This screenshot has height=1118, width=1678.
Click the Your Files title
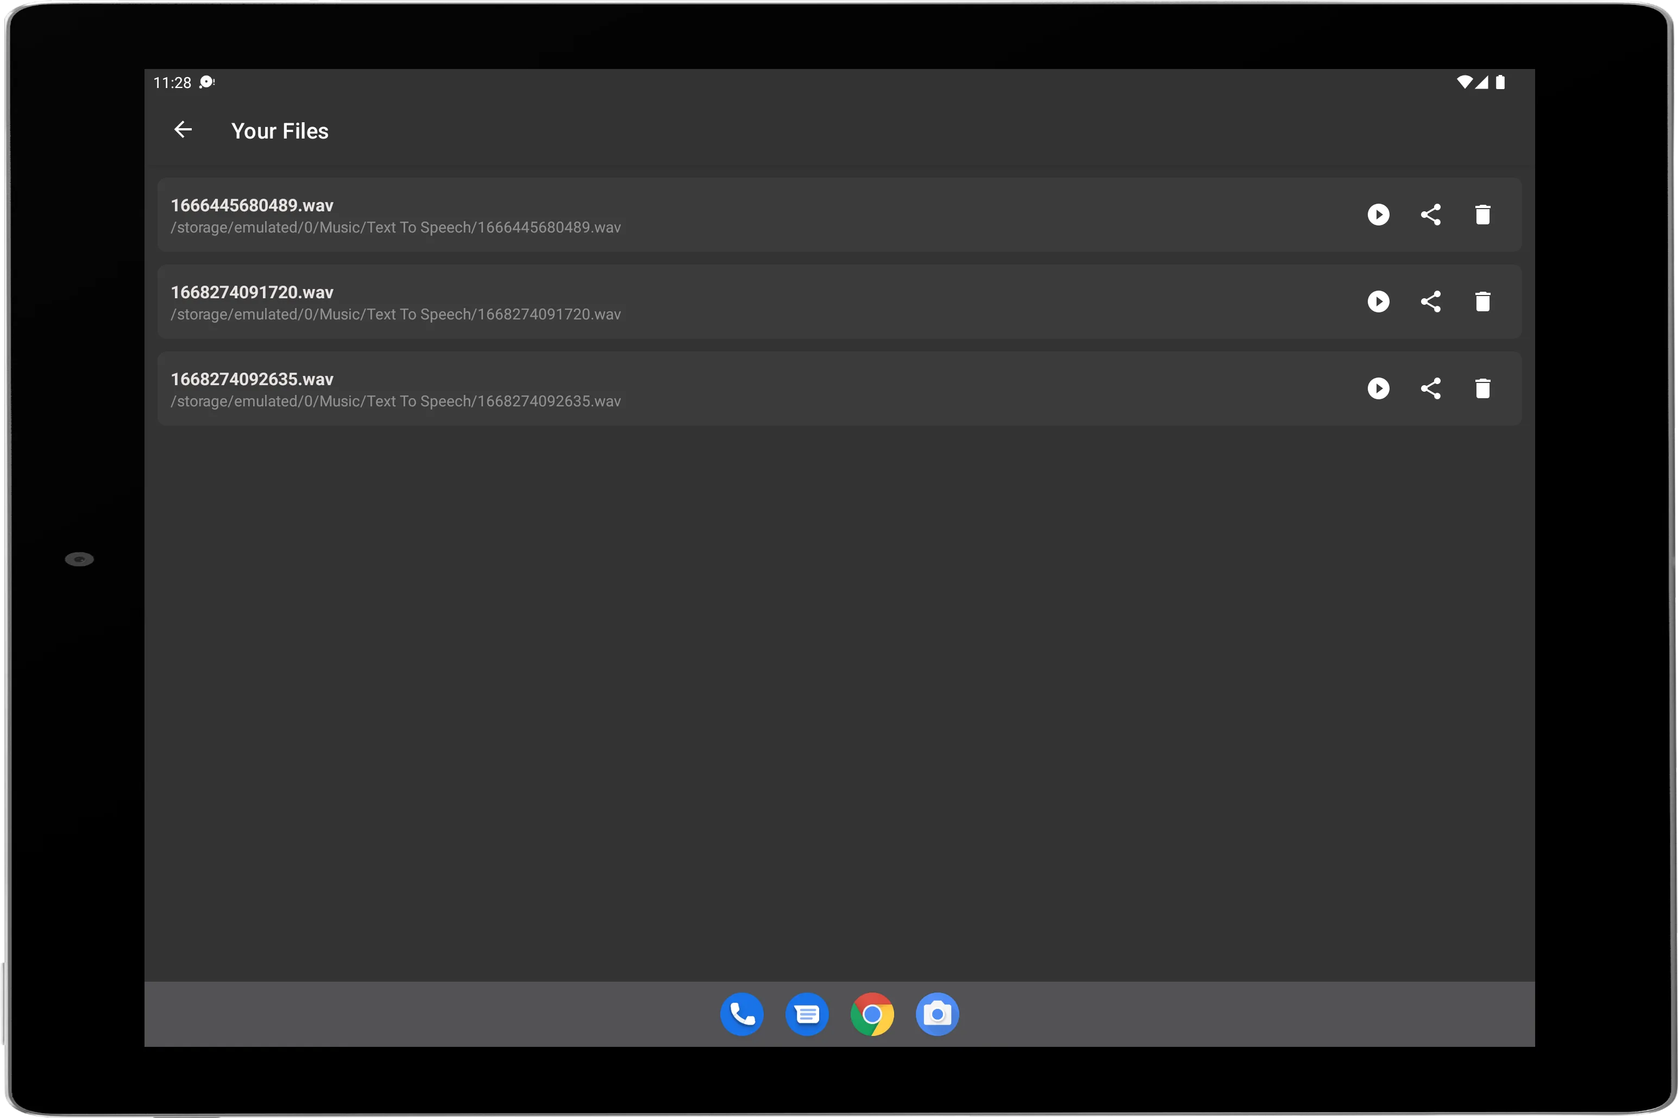click(x=279, y=131)
